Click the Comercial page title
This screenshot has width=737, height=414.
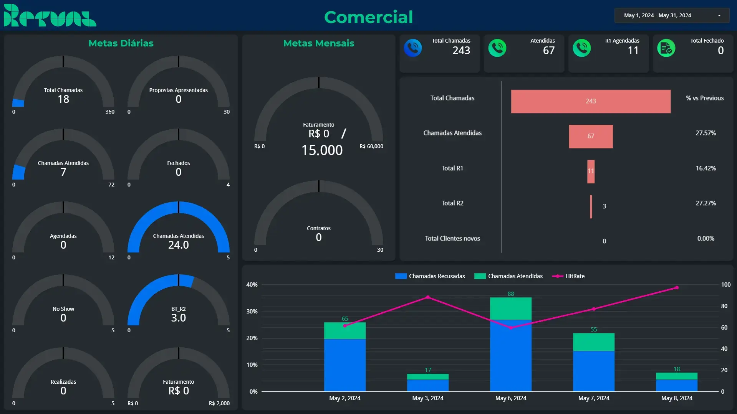[x=368, y=17]
